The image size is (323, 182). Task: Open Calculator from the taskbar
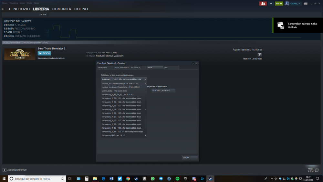pos(87,179)
